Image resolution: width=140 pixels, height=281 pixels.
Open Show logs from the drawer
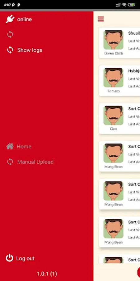[x=30, y=50]
